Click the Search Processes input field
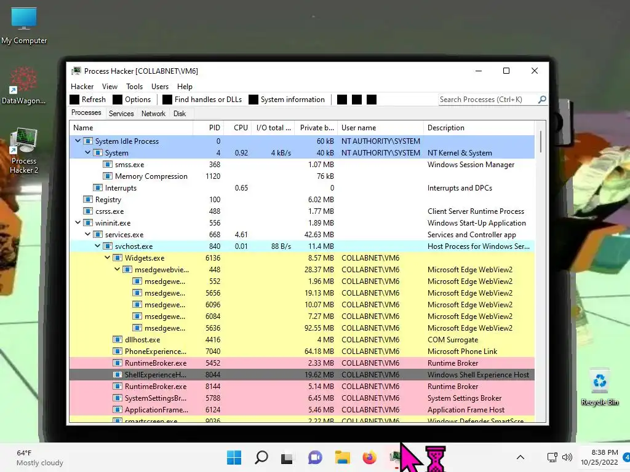630x472 pixels. [x=488, y=100]
